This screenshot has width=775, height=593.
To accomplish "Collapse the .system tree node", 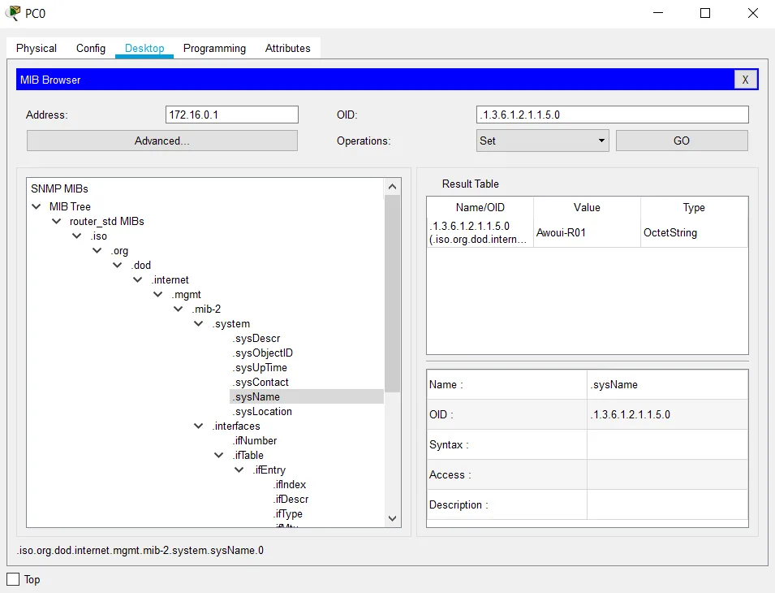I will click(x=198, y=323).
